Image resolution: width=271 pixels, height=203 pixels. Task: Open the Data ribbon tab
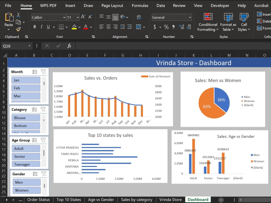tap(160, 5)
